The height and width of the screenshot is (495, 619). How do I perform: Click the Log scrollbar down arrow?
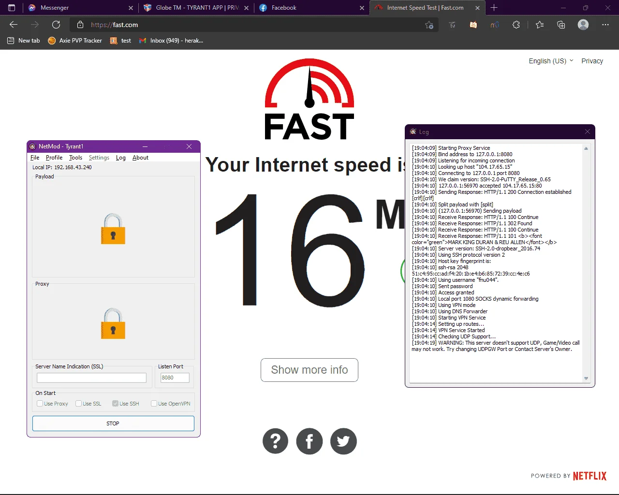coord(586,379)
